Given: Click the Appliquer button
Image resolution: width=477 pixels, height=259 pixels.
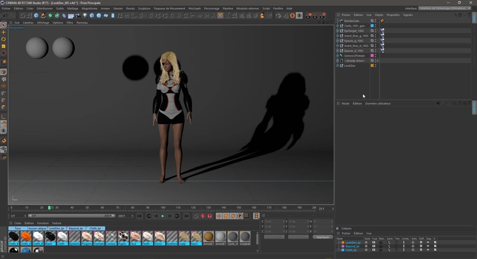Looking at the screenshot, I should [323, 237].
